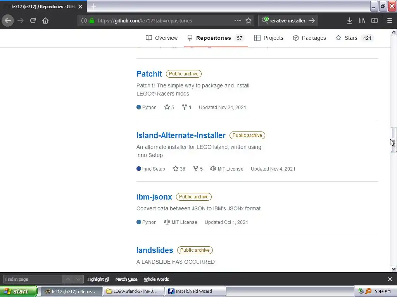397x297 pixels.
Task: Switch to InstallShield Wizard taskbar window
Action: tap(195, 291)
